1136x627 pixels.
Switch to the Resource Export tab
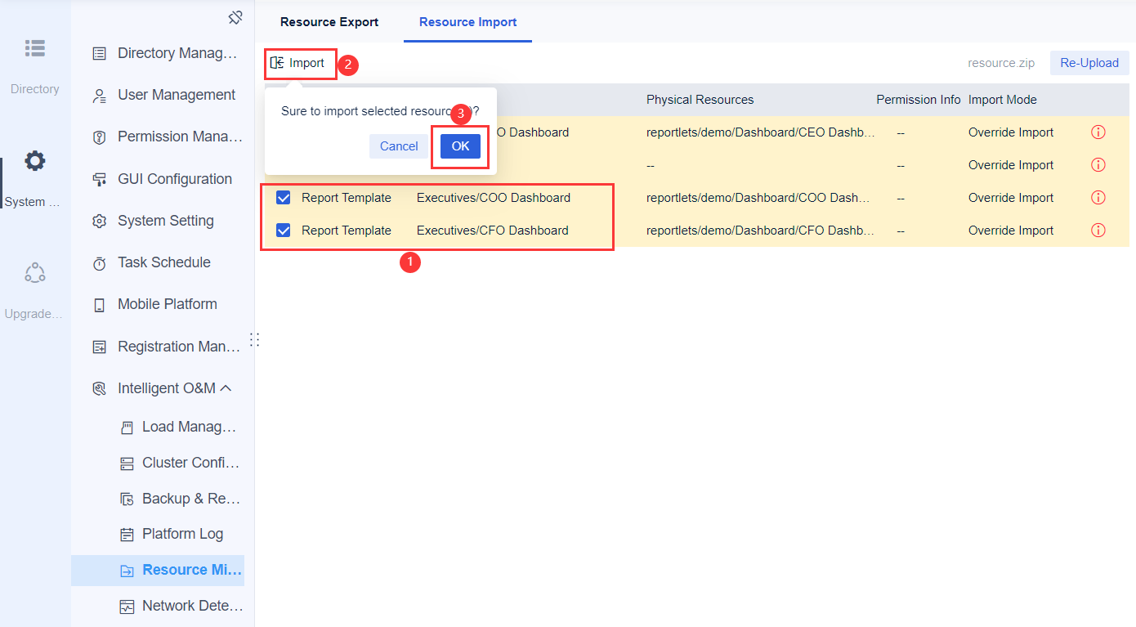tap(329, 22)
